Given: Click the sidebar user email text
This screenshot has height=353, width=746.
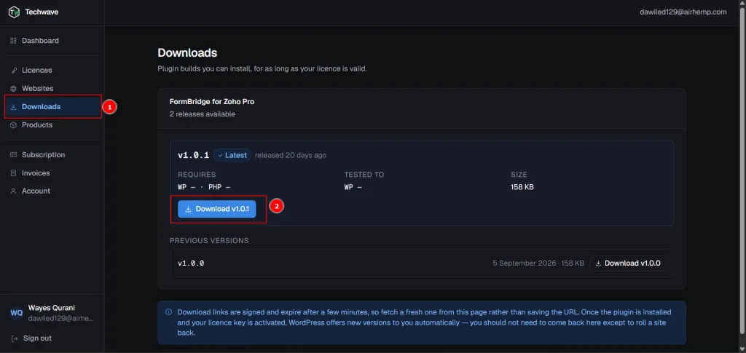Looking at the screenshot, I should click(x=60, y=318).
